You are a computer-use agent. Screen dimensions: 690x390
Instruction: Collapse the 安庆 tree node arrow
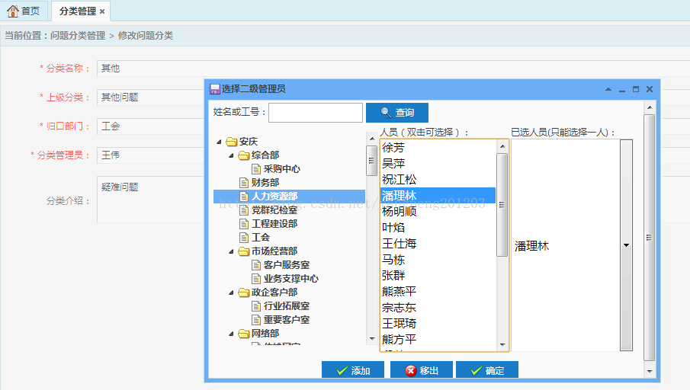219,142
